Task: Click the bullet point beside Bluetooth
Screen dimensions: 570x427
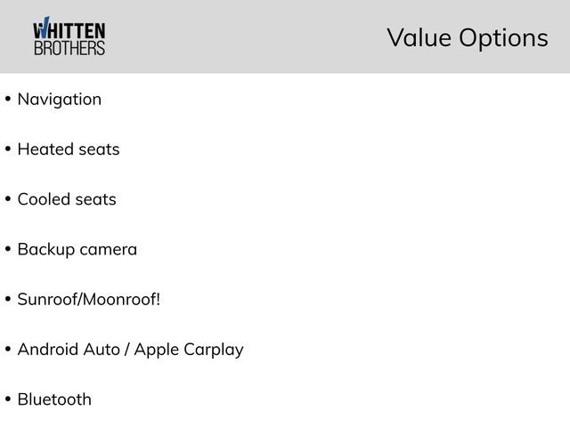Action: [x=8, y=399]
